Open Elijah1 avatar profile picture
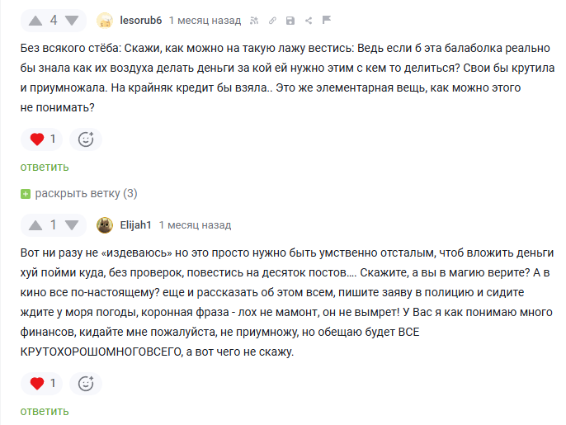This screenshot has width=566, height=425. click(x=106, y=224)
